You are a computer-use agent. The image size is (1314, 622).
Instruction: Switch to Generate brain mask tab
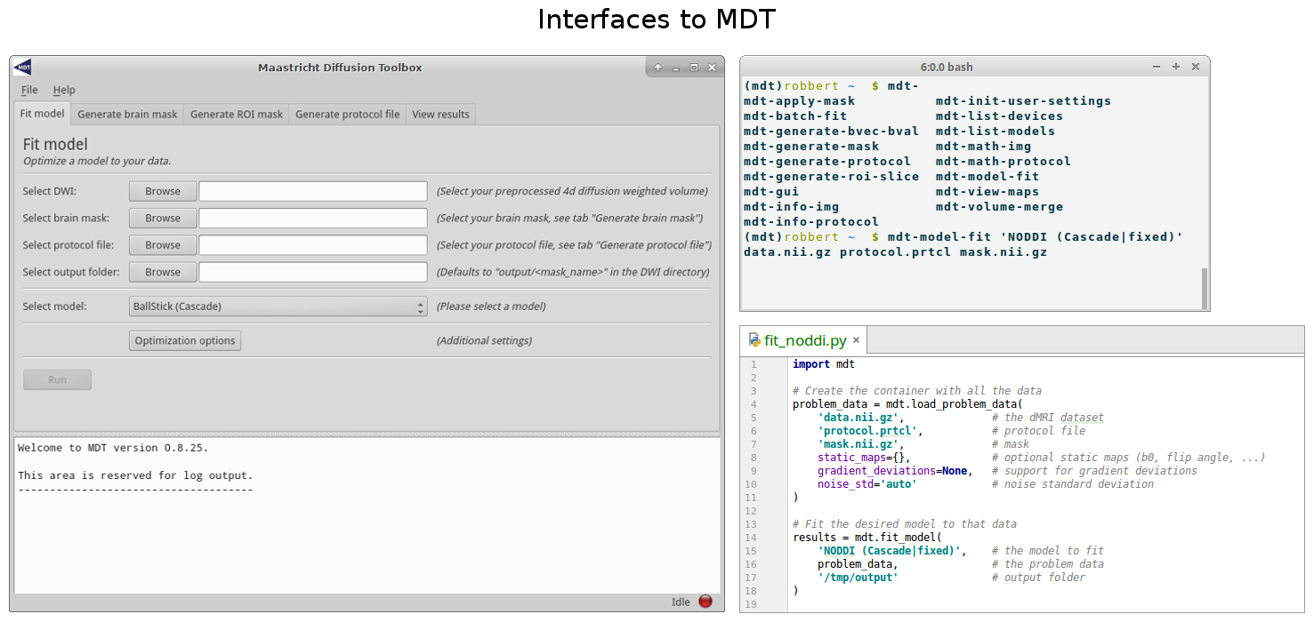[x=127, y=115]
